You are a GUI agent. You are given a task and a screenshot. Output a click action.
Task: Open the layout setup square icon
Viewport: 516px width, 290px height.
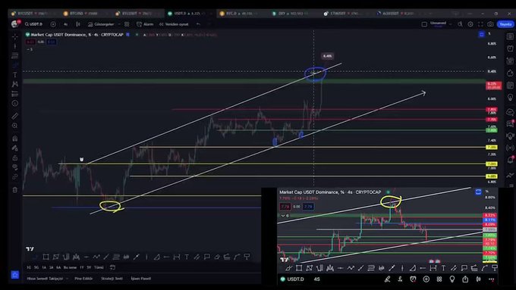[424, 24]
